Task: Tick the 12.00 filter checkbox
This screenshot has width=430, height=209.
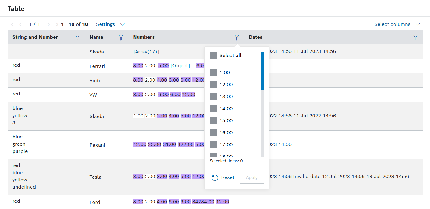Action: 213,85
